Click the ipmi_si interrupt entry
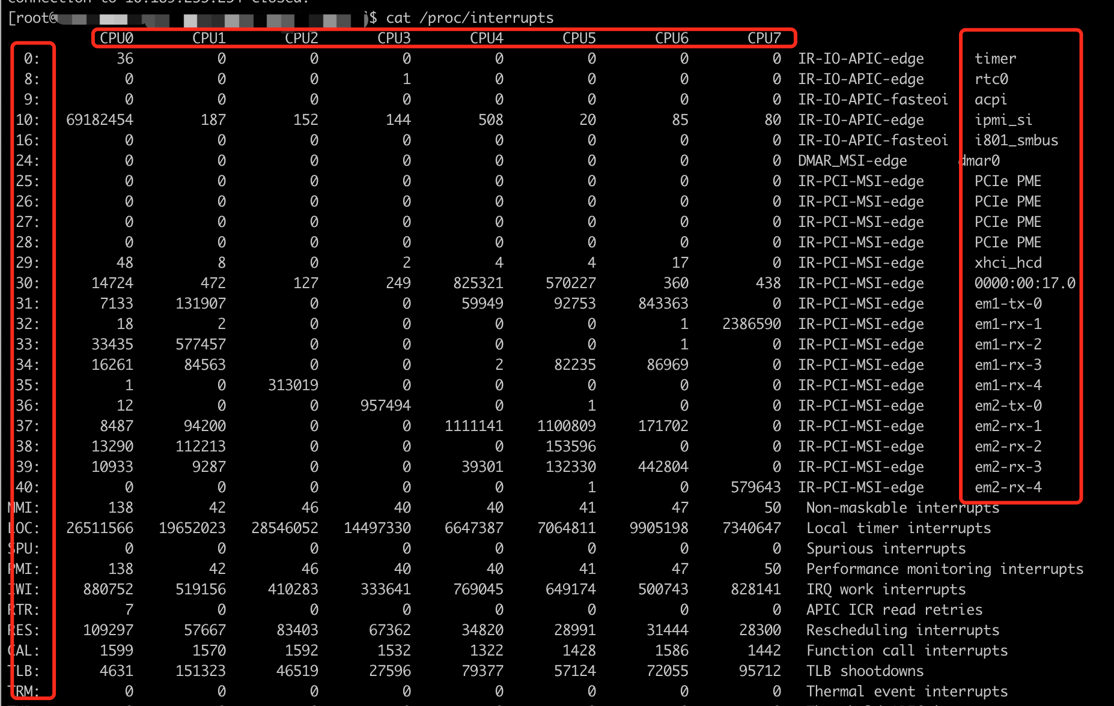The width and height of the screenshot is (1114, 706). (1003, 119)
